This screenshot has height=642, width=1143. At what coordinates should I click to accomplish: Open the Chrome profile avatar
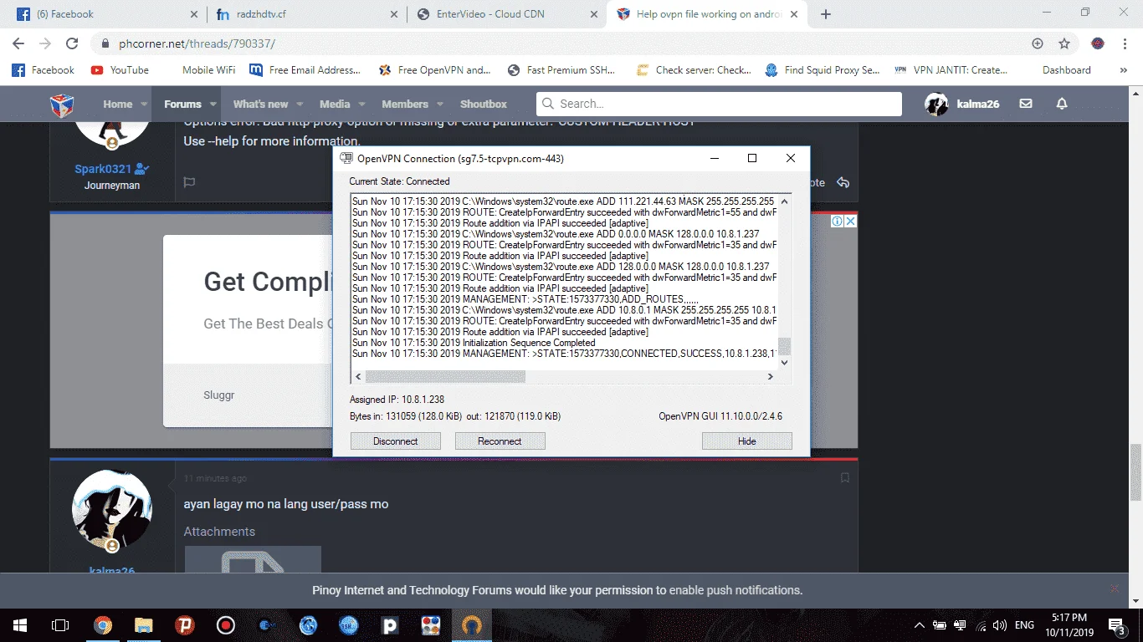pyautogui.click(x=1098, y=43)
